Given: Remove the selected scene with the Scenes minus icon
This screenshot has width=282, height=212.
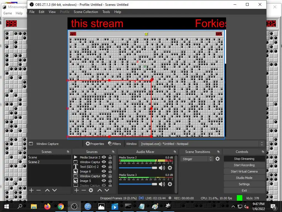Looking at the screenshot, I should pyautogui.click(x=39, y=190).
